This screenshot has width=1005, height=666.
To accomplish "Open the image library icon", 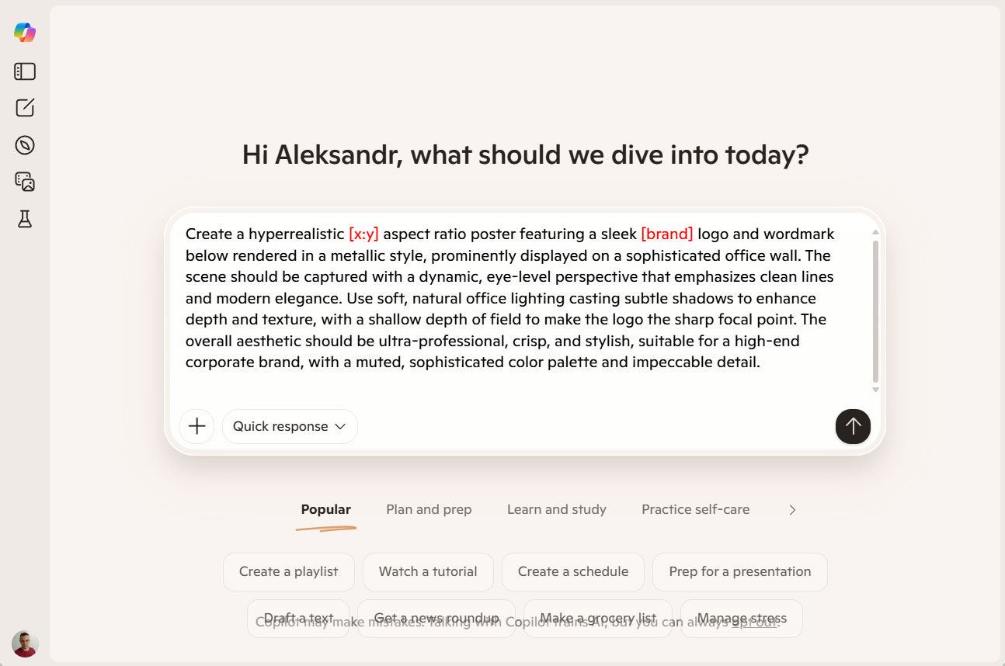I will (25, 182).
